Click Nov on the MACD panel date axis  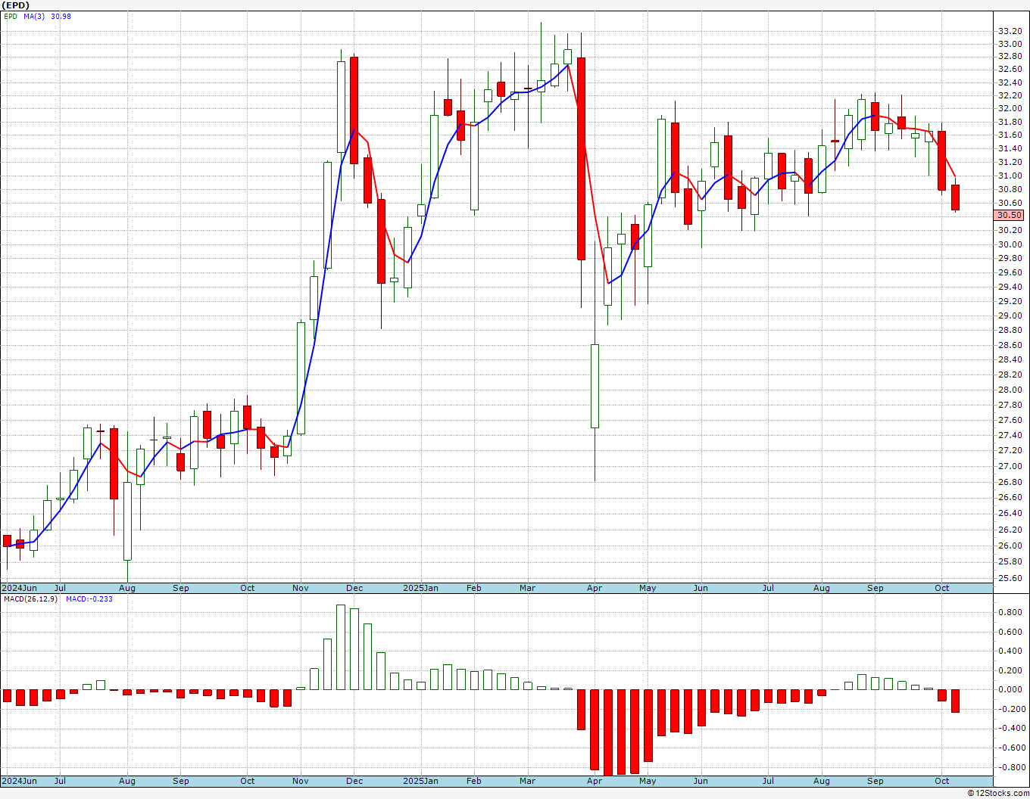click(x=301, y=781)
